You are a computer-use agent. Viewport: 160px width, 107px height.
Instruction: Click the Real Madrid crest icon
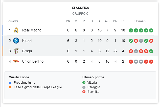pyautogui.click(x=16, y=30)
